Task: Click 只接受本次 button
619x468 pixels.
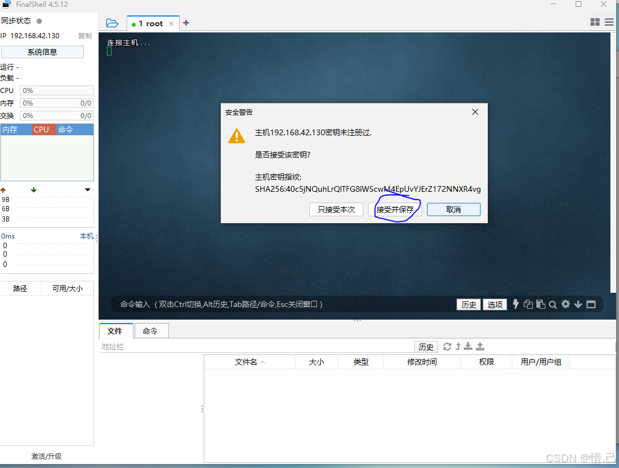Action: [x=337, y=209]
